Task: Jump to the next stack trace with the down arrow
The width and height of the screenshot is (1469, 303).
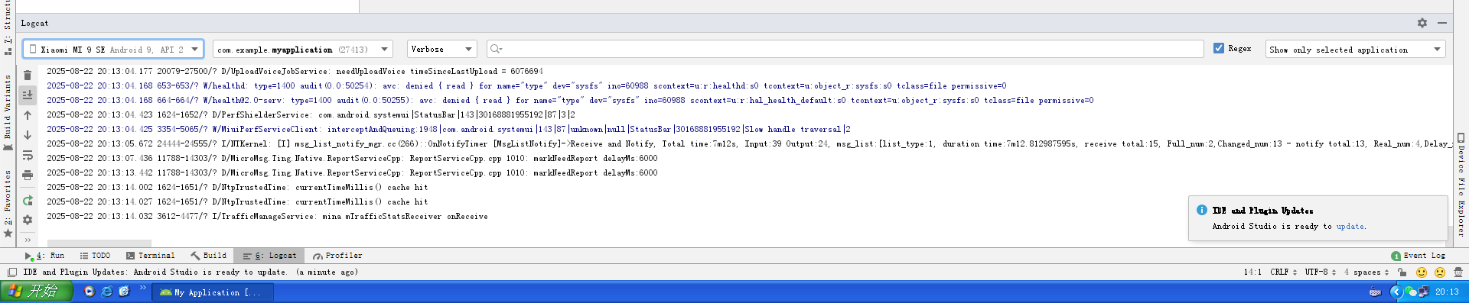Action: click(28, 135)
